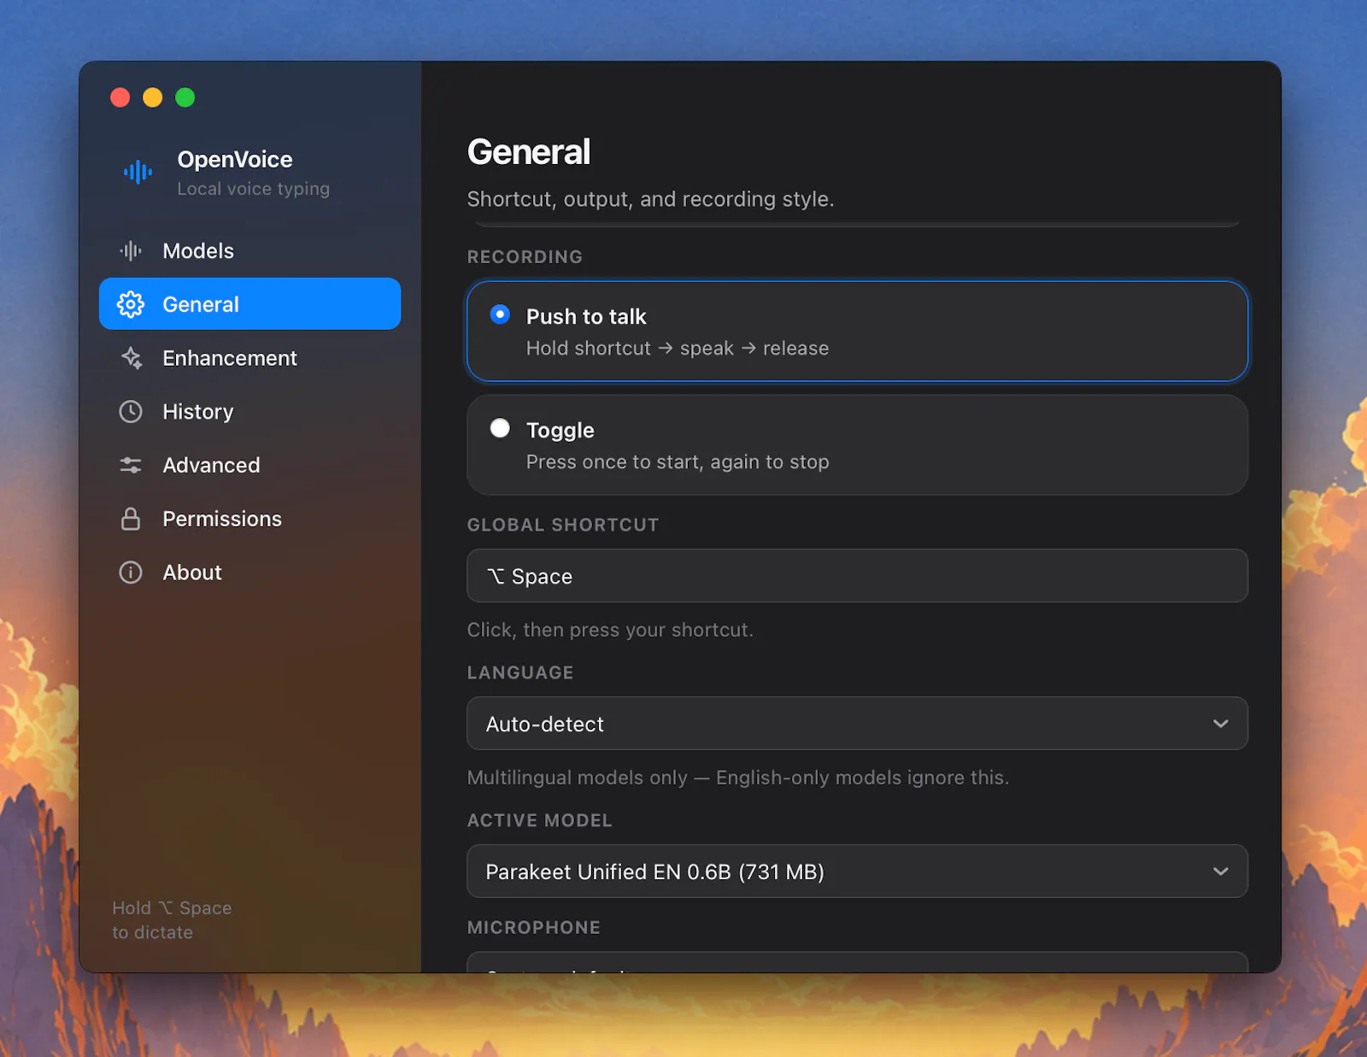Image resolution: width=1367 pixels, height=1057 pixels.
Task: Click the GLOBAL SHORTCUT section label
Action: (563, 526)
